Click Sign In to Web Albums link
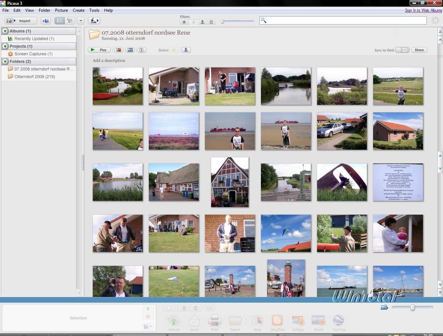 423,10
